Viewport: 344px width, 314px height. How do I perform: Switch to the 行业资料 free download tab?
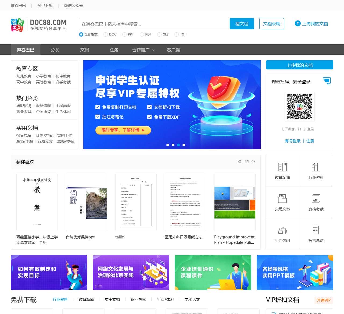click(60, 299)
